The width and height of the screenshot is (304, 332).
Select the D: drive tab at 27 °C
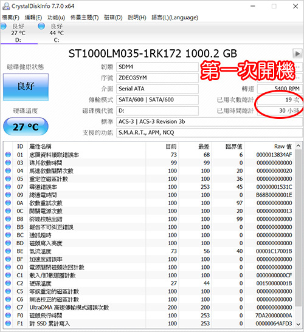click(x=19, y=33)
